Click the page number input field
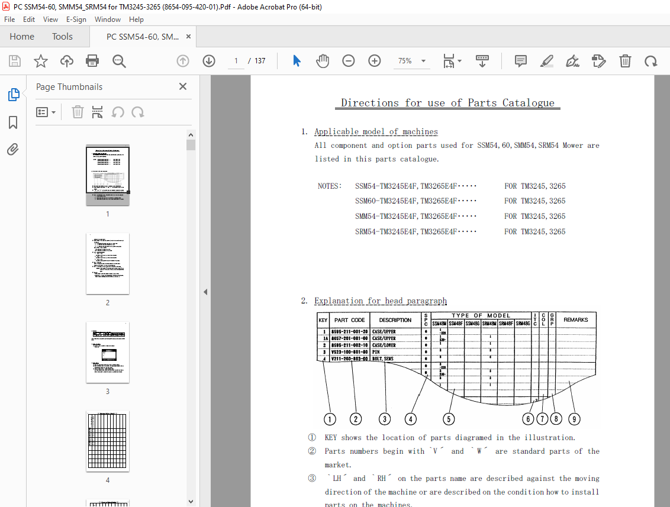670x507 pixels. pyautogui.click(x=236, y=61)
